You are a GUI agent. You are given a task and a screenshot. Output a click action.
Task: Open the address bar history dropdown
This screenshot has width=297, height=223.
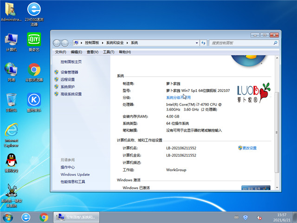[x=197, y=43]
